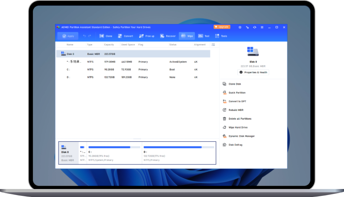Click the refresh icon in title bar
Screen dimensions: 344x197
[x=255, y=27]
